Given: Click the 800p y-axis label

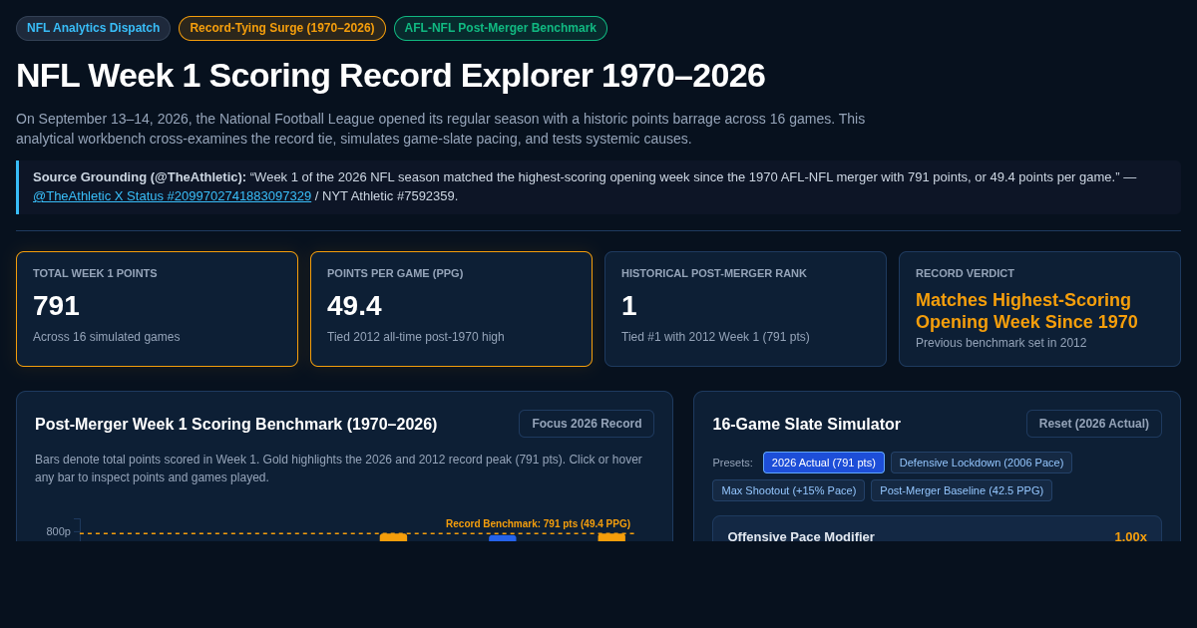Looking at the screenshot, I should click(x=58, y=532).
